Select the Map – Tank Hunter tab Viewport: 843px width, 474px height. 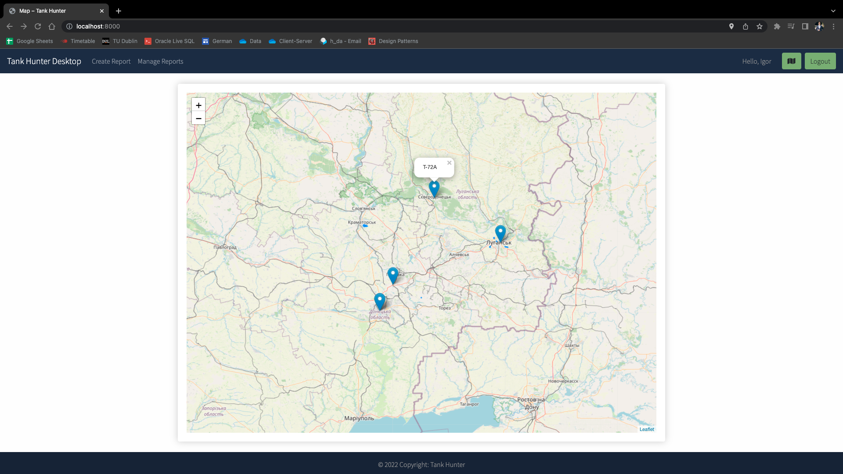[x=56, y=11]
